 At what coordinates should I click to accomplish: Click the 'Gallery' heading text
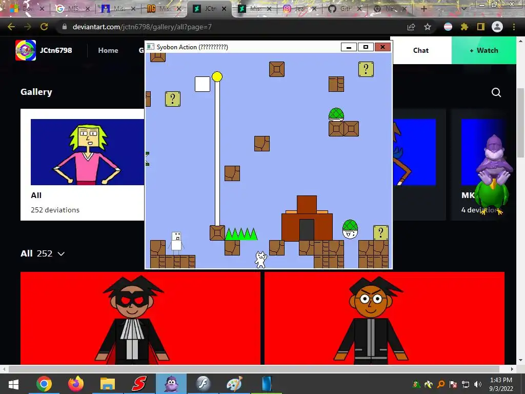pos(36,92)
